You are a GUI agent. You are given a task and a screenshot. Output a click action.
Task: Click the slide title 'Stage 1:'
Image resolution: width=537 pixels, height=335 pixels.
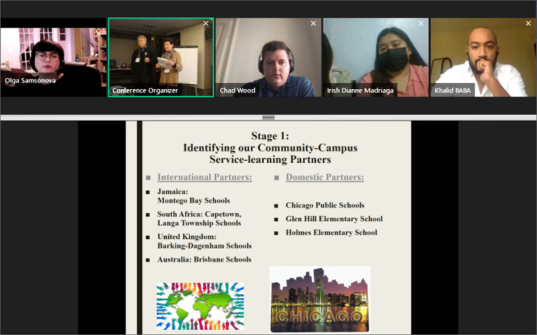pos(271,136)
